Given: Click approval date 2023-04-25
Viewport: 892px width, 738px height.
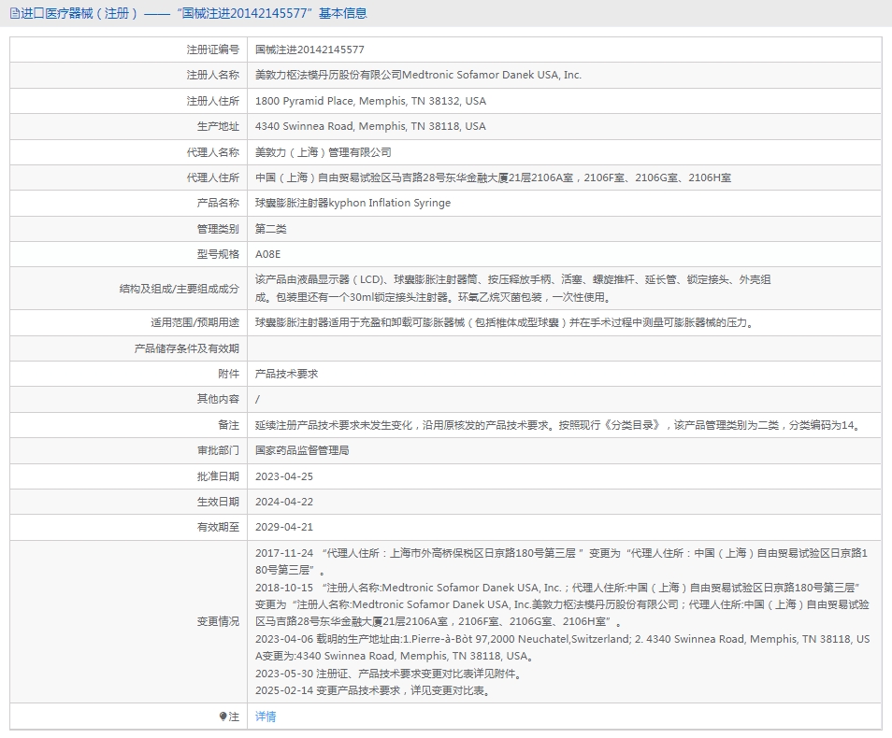Looking at the screenshot, I should click(x=284, y=476).
